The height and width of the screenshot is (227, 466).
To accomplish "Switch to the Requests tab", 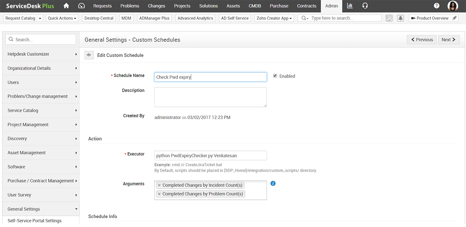I will coord(102,6).
